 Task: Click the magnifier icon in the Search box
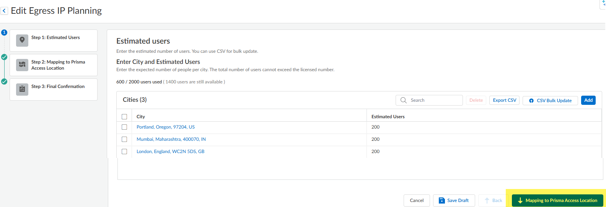(x=403, y=100)
